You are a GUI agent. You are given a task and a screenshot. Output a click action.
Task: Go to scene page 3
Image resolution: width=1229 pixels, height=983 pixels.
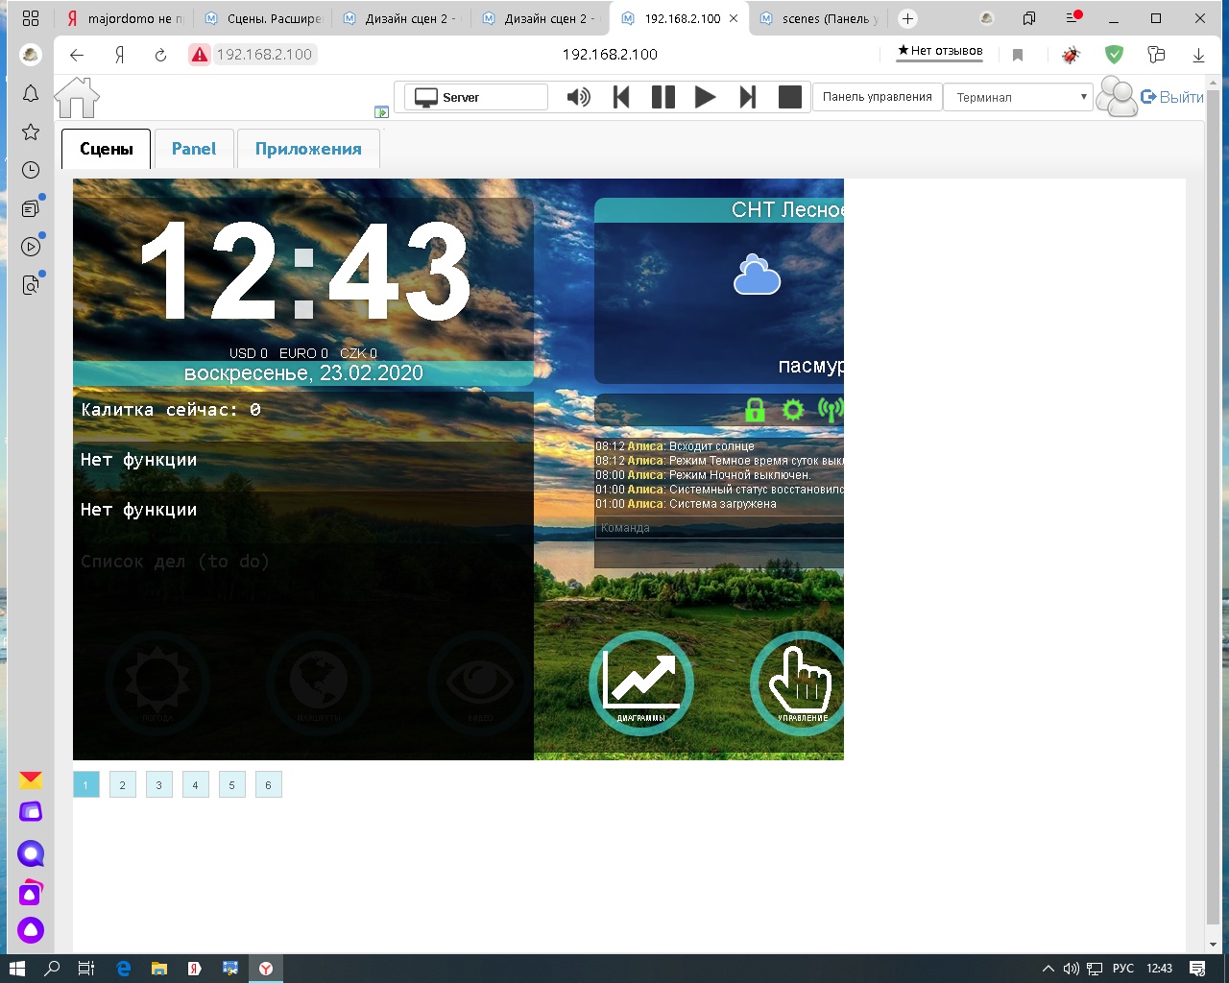(158, 785)
